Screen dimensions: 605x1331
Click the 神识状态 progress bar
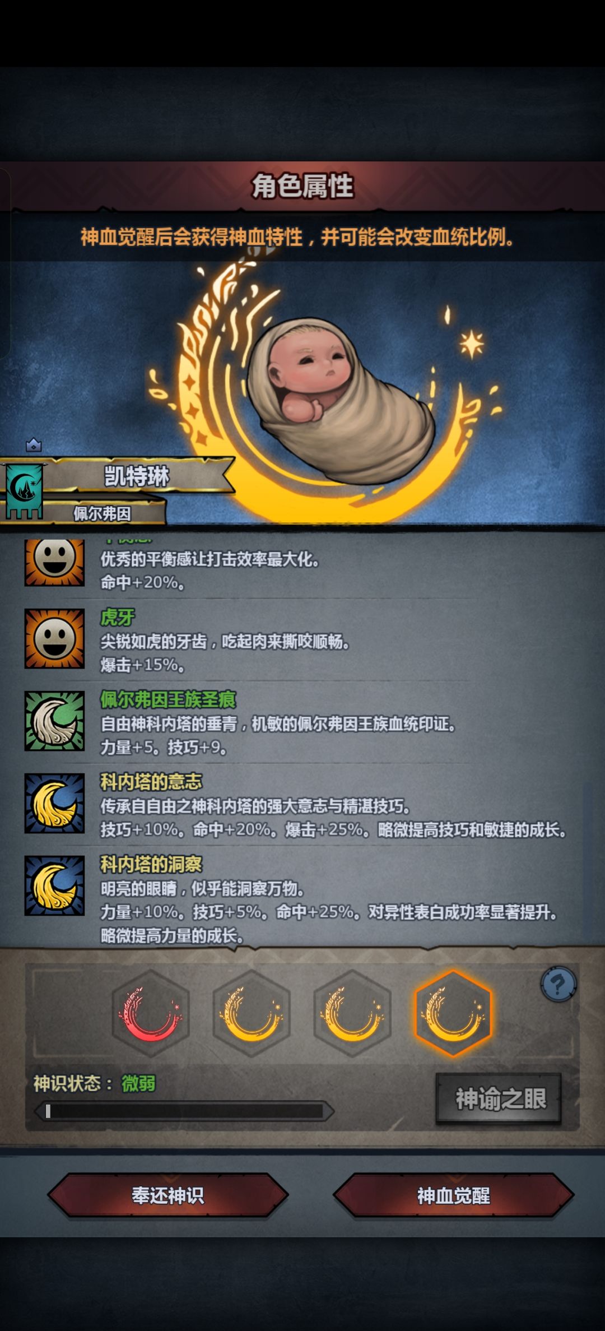[184, 1111]
